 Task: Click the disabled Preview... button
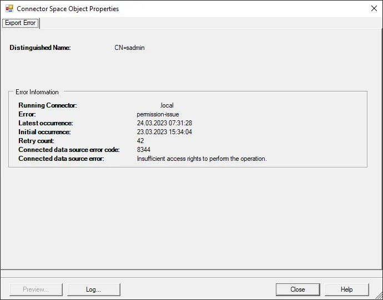36,289
